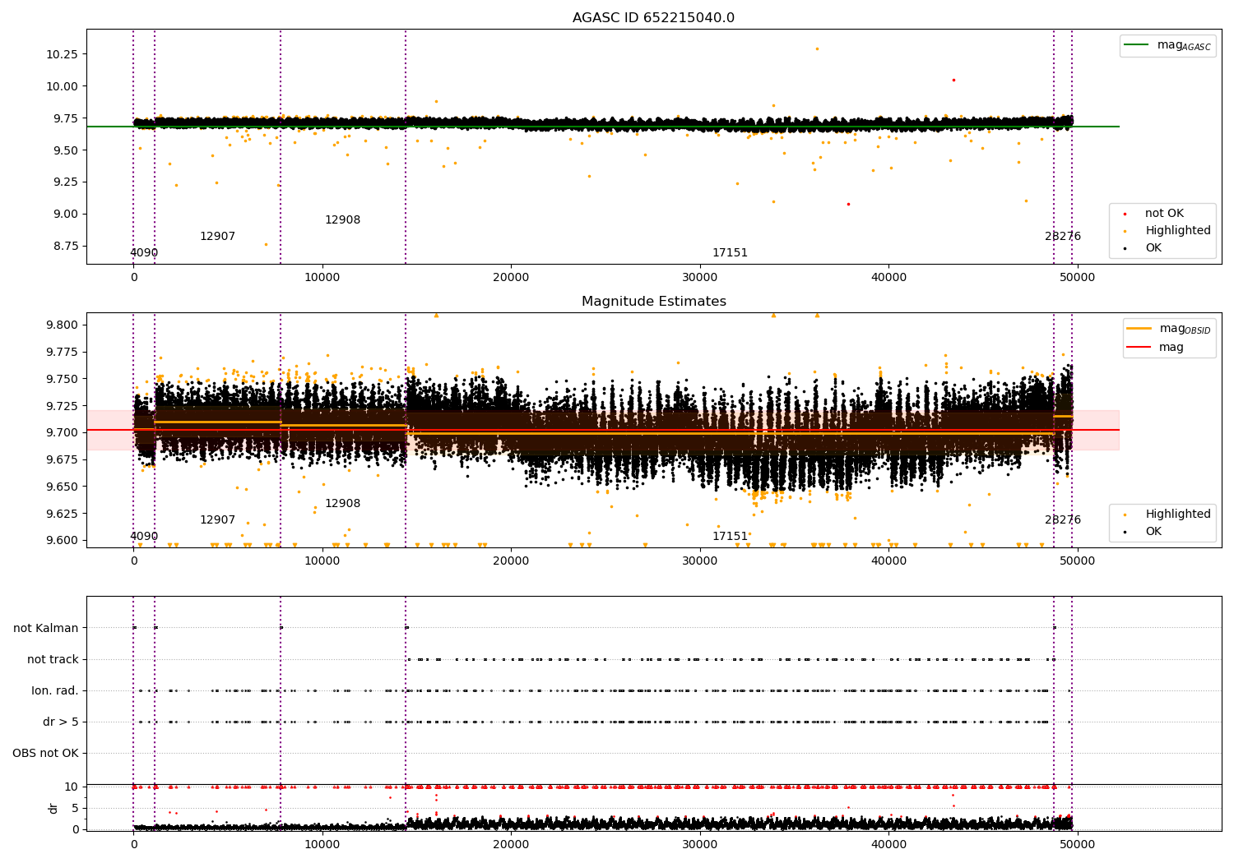This screenshot has height=863, width=1234.
Task: Click the 'Magnitude Estimates' subplot title
Action: pyautogui.click(x=653, y=302)
